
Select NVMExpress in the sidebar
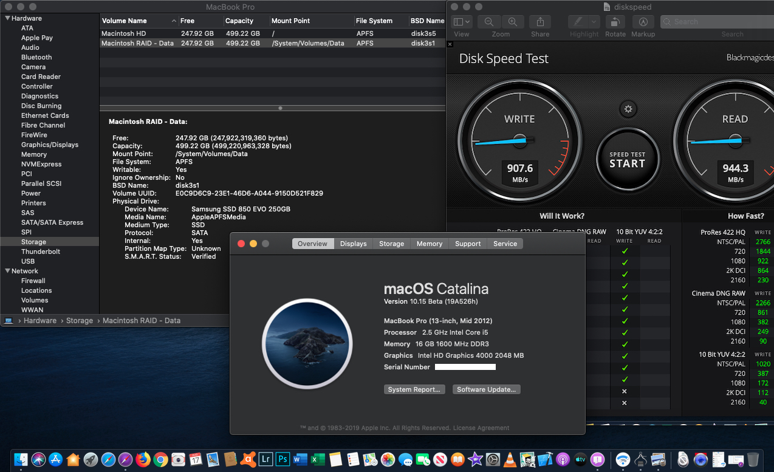click(x=41, y=164)
